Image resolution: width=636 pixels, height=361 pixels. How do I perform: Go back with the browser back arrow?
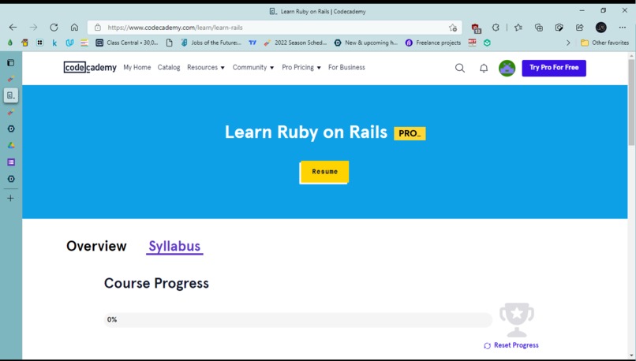[x=13, y=28]
